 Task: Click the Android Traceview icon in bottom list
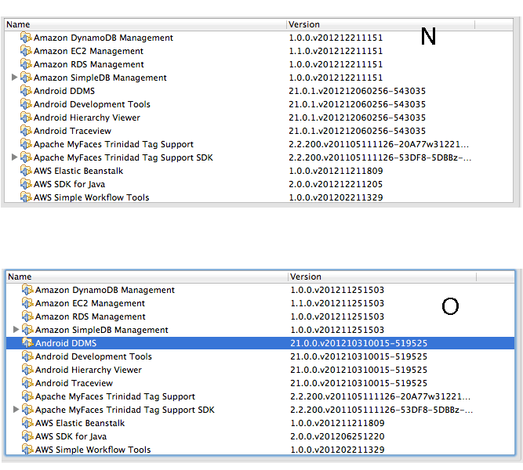[x=27, y=383]
